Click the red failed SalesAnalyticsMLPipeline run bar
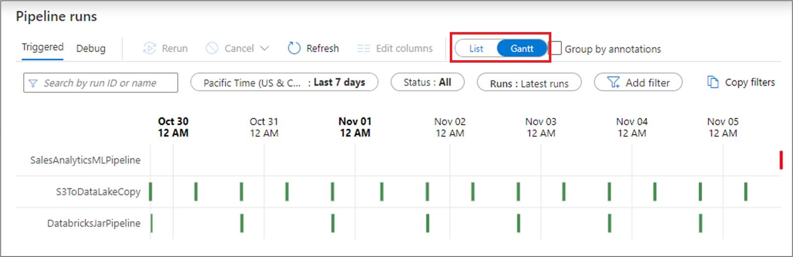Screen dimensions: 793x257 781,160
